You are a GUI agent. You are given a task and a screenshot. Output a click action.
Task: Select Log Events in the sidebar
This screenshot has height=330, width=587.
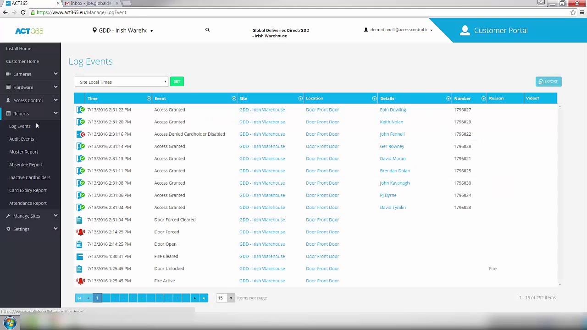click(20, 126)
